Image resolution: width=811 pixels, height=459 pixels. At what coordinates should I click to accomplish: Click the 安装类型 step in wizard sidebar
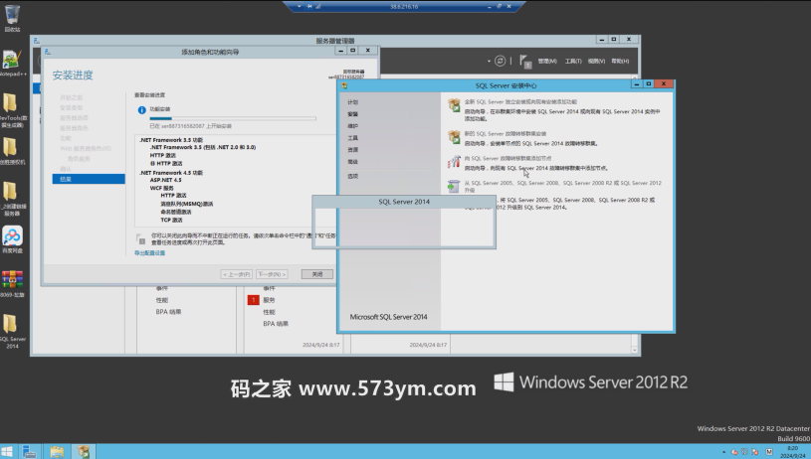[x=71, y=108]
